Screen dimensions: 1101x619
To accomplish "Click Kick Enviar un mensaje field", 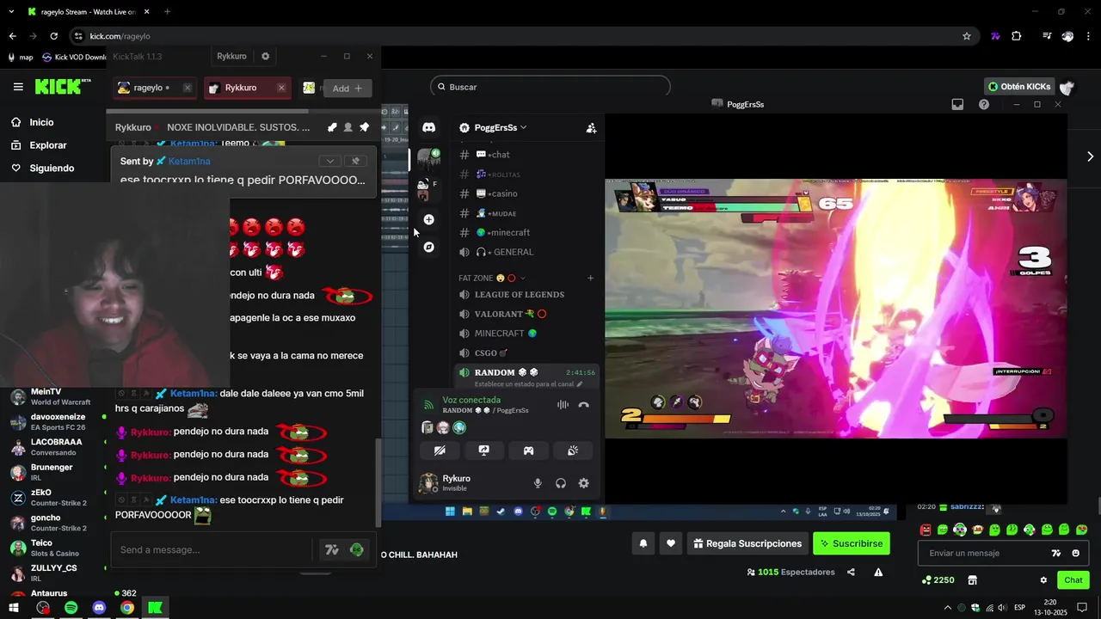I will tap(985, 553).
